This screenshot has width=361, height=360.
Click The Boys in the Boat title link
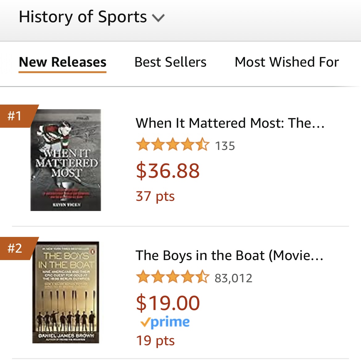pos(229,255)
